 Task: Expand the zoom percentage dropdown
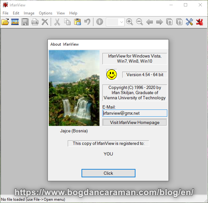click(122, 22)
